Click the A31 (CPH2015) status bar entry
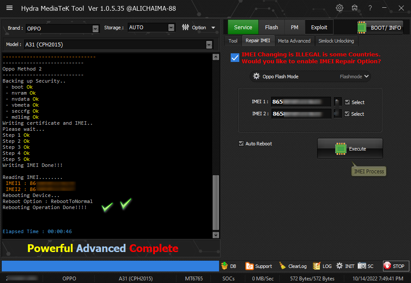 136,279
